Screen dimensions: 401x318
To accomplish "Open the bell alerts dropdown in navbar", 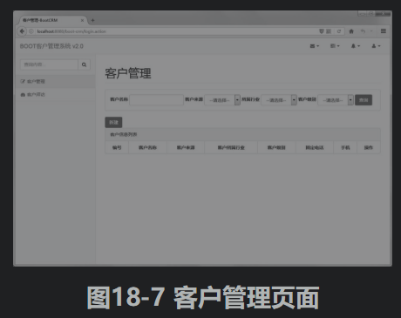I will 356,46.
